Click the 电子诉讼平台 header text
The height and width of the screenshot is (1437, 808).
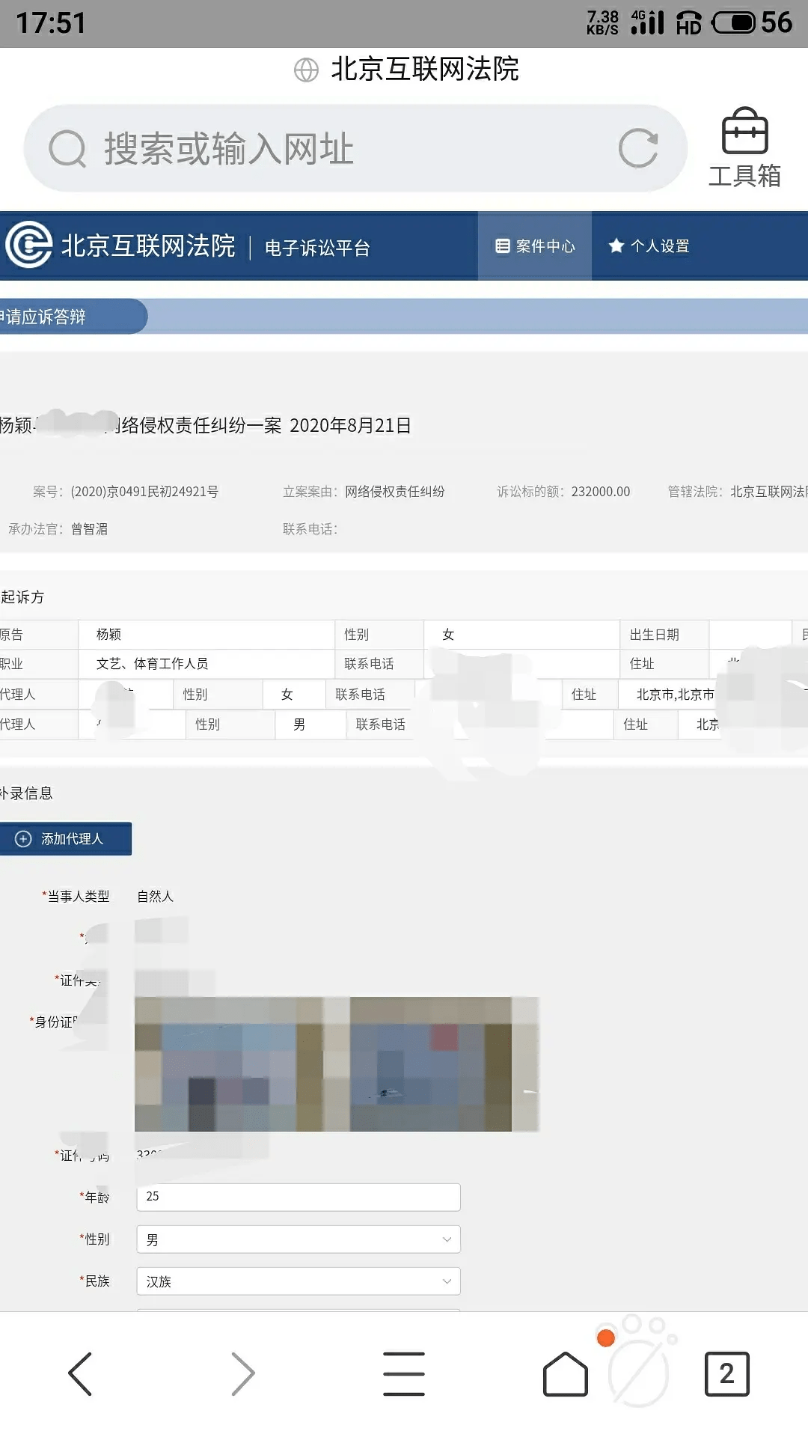[x=317, y=248]
